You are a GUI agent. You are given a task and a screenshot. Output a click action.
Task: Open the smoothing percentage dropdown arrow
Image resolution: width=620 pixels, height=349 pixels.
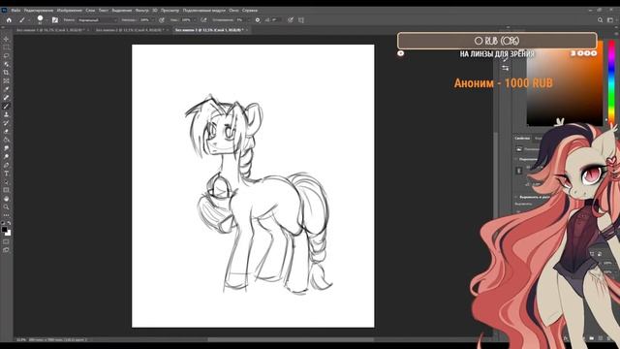click(x=249, y=19)
